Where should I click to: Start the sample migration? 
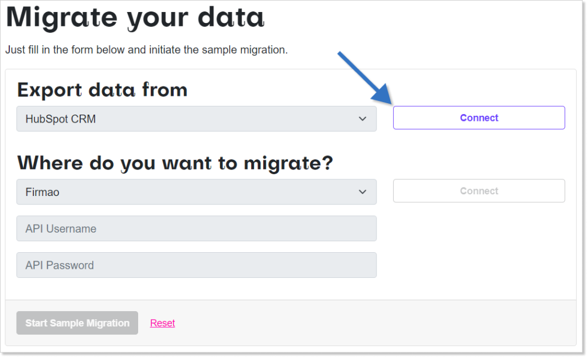[77, 323]
